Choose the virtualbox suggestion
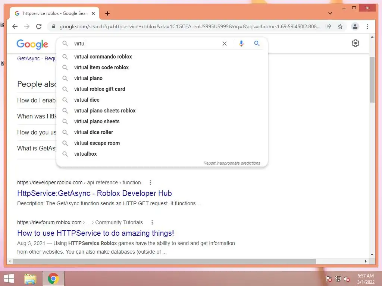The width and height of the screenshot is (382, 286). tap(162, 154)
